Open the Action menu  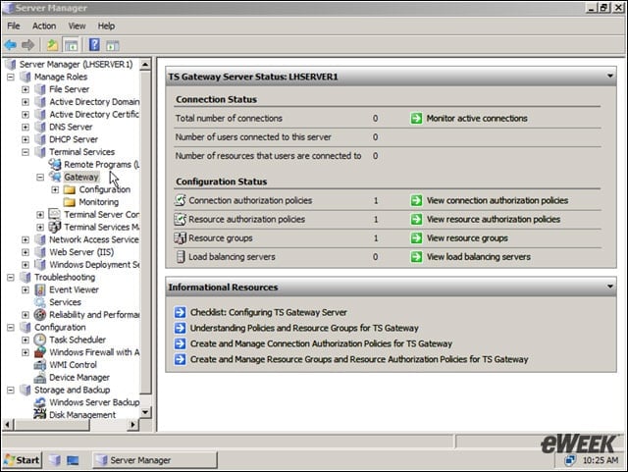tap(44, 26)
